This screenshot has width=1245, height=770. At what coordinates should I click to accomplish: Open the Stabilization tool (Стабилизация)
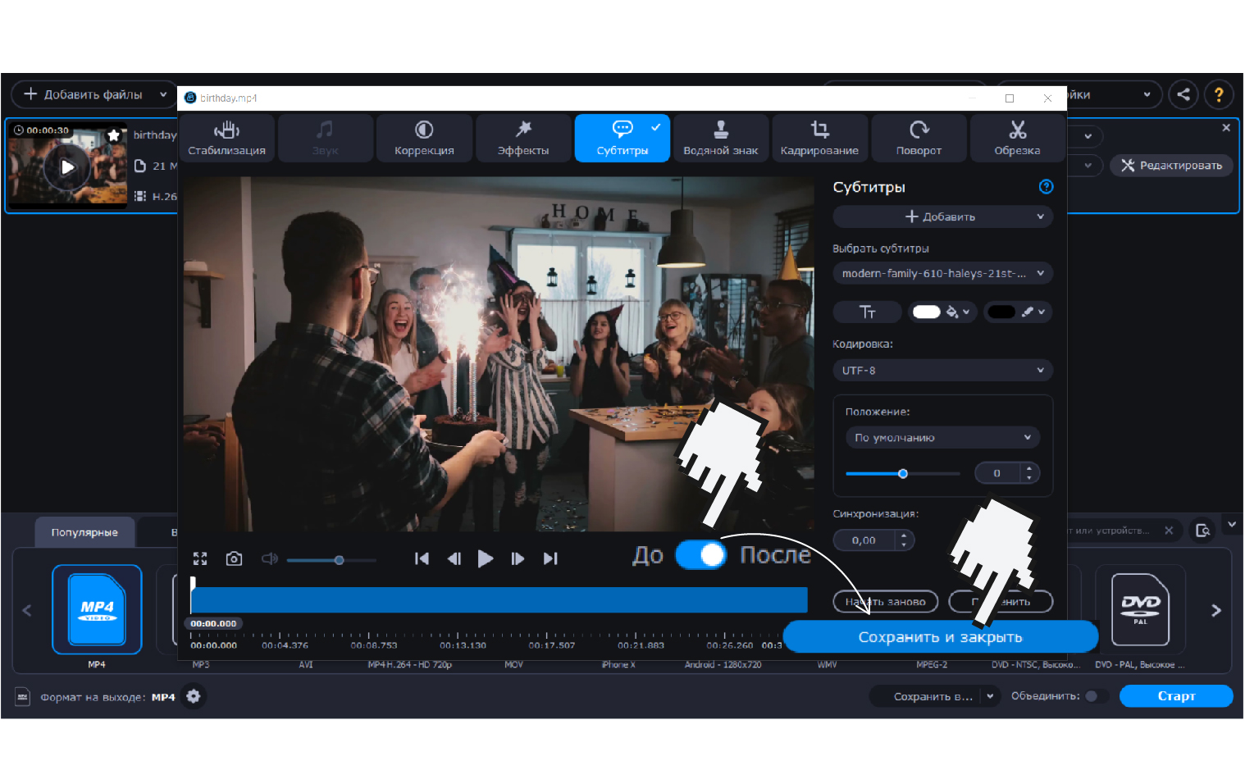pos(226,138)
